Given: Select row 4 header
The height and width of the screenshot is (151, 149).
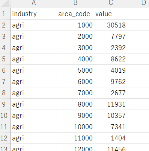Looking at the screenshot, I should tap(5, 48).
